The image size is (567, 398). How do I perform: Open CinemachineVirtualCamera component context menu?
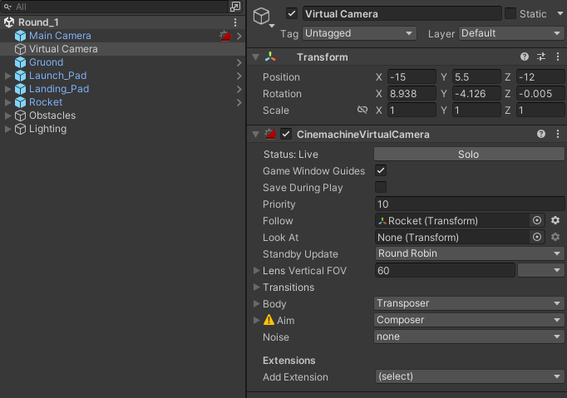[x=558, y=134]
